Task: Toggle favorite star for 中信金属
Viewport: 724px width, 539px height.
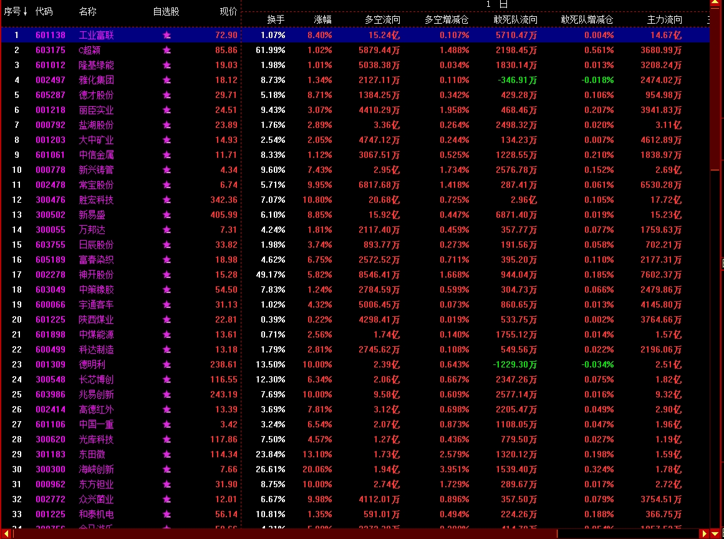Action: [x=167, y=155]
